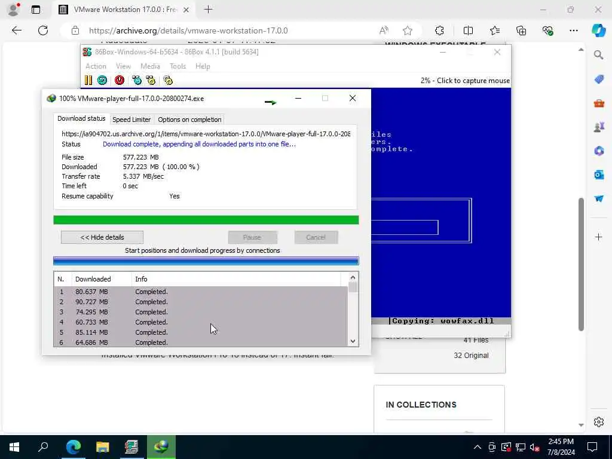Click the 86Box hard reset icon
The width and height of the screenshot is (612, 459).
coord(102,81)
